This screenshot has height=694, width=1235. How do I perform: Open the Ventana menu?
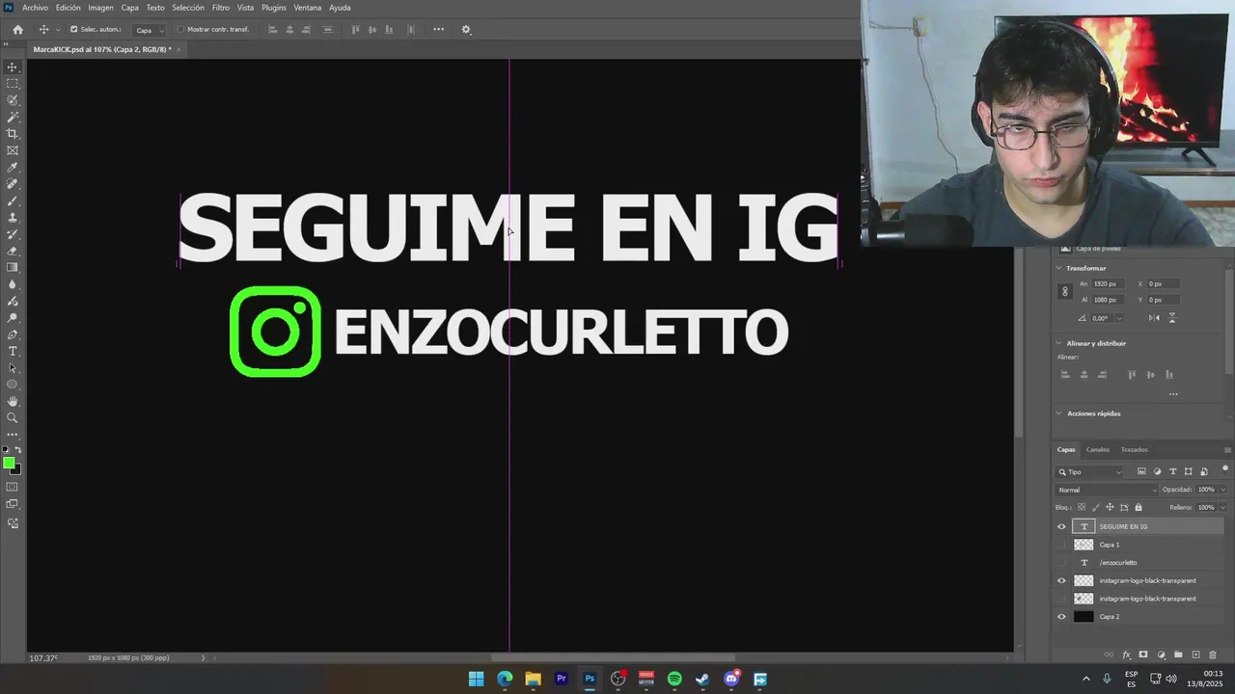(308, 8)
